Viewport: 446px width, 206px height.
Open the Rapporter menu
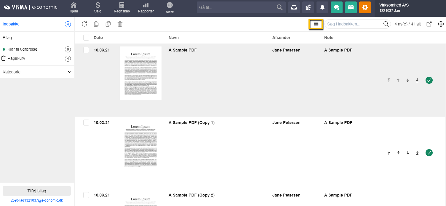[146, 8]
